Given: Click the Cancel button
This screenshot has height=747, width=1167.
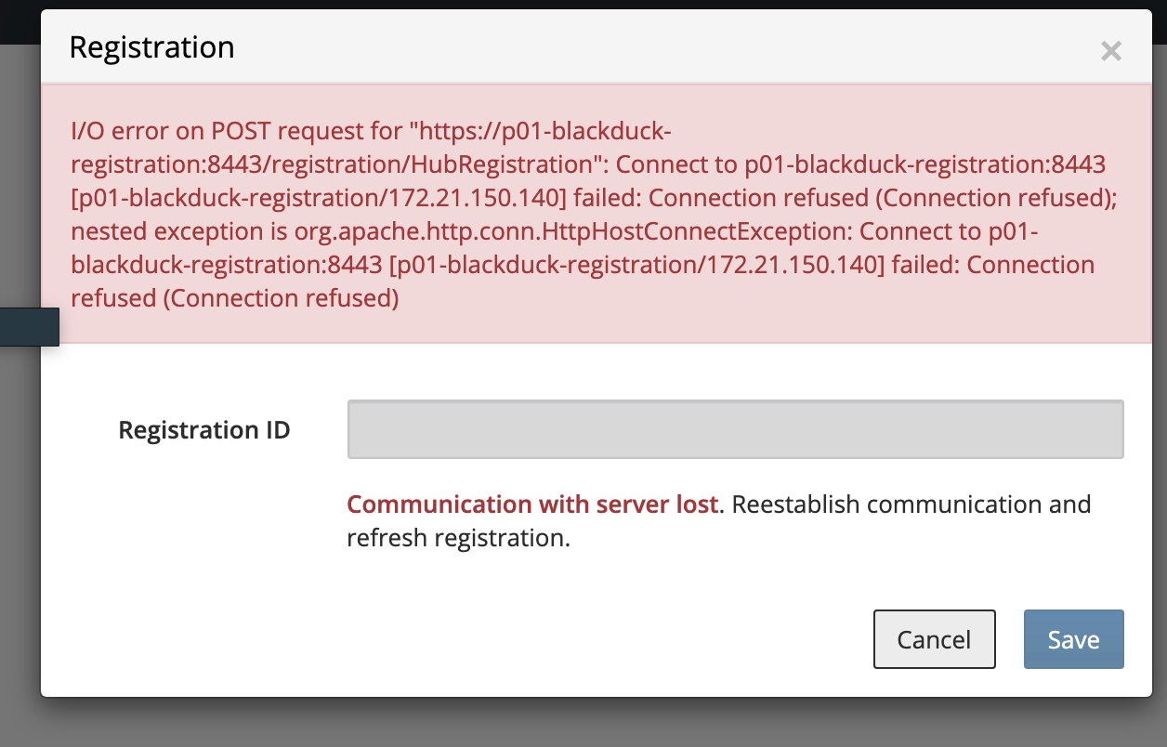Looking at the screenshot, I should click(934, 639).
